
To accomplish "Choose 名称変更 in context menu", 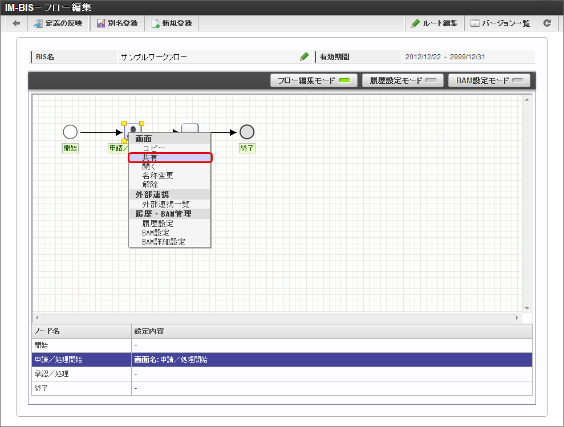I will coord(169,176).
